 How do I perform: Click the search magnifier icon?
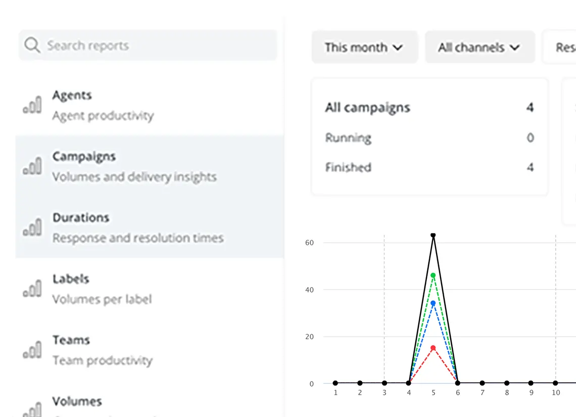coord(32,45)
